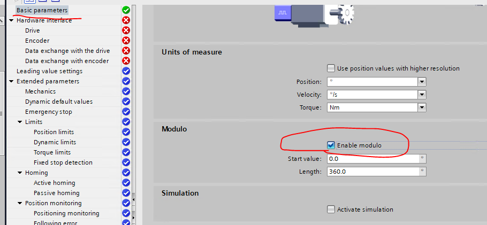The image size is (487, 225).
Task: Collapse the Hardware interface tree node
Action: click(x=12, y=20)
